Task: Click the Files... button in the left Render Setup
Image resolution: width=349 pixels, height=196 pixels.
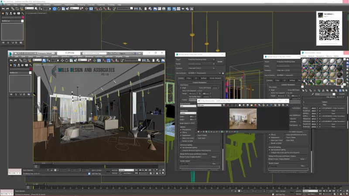Action: point(214,163)
